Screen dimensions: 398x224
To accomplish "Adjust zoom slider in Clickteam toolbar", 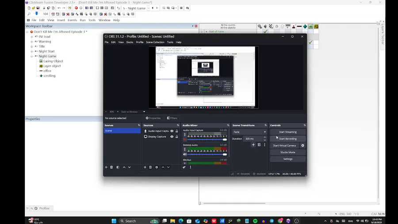I will [37, 14].
